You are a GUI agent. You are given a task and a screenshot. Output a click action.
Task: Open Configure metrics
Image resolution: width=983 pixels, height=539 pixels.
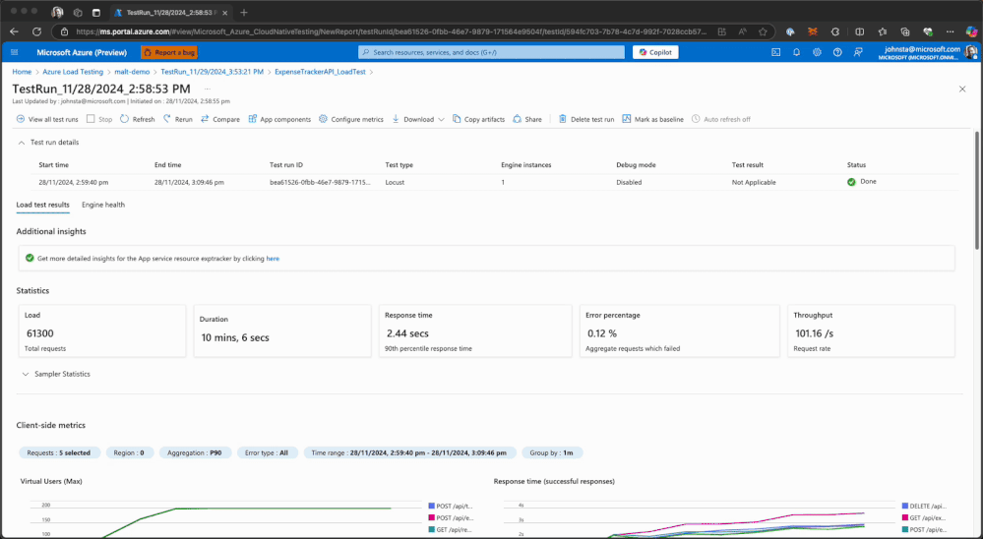(x=351, y=119)
